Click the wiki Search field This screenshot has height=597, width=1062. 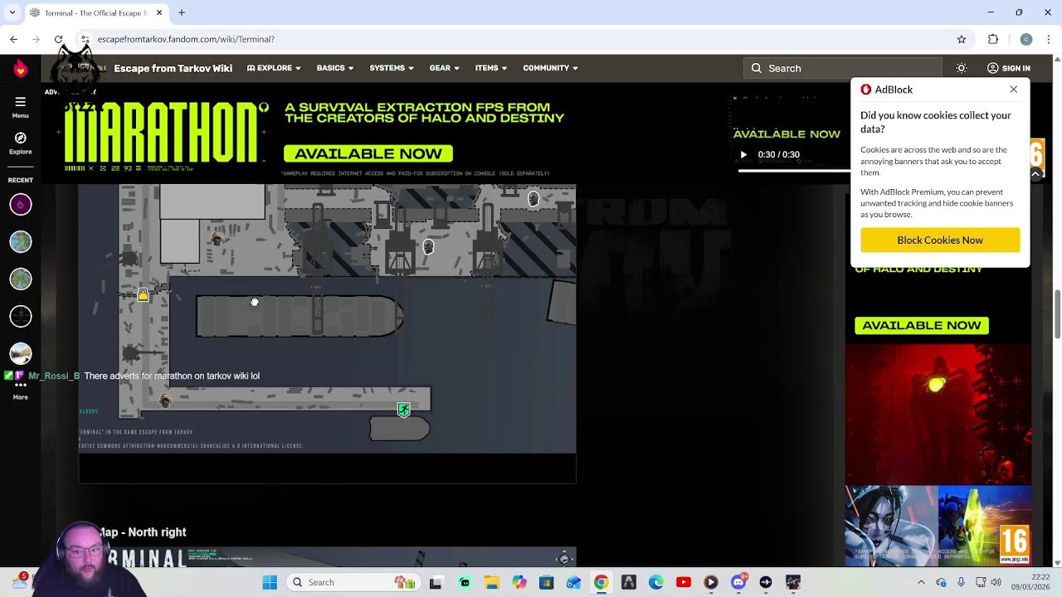(x=843, y=68)
